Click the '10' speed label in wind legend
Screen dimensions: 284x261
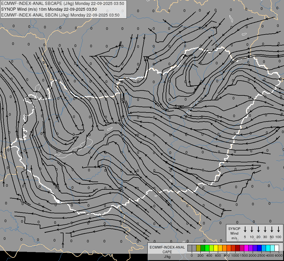point(252,237)
